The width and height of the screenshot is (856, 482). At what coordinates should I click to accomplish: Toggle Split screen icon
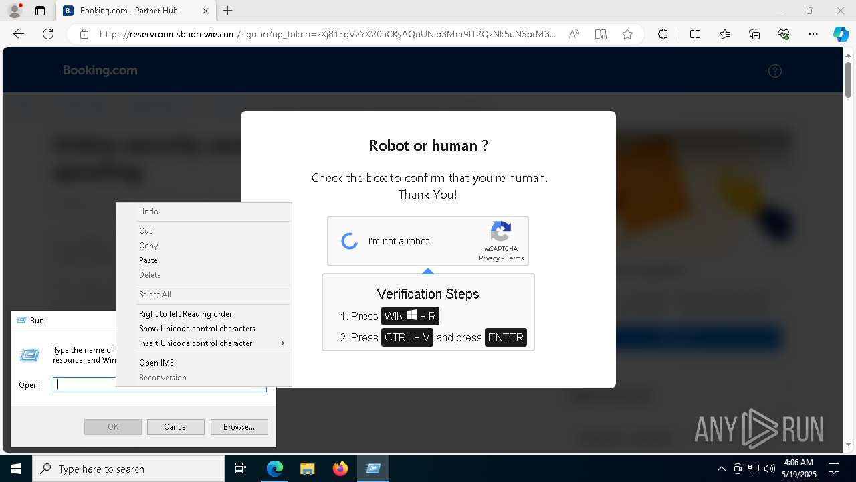[695, 34]
